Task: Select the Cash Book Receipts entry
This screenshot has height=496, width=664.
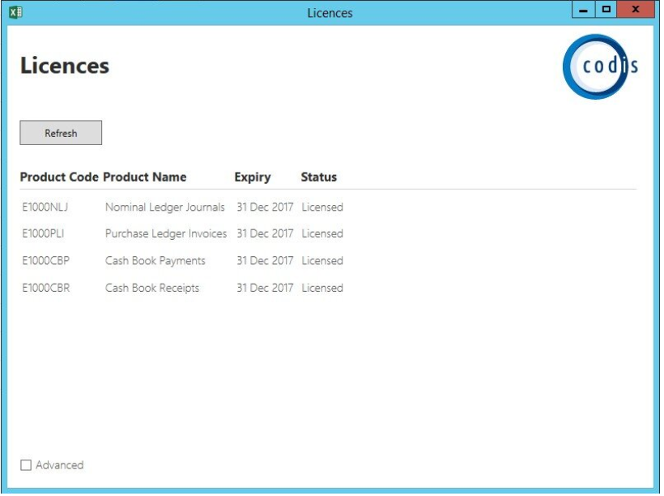Action: coord(152,288)
